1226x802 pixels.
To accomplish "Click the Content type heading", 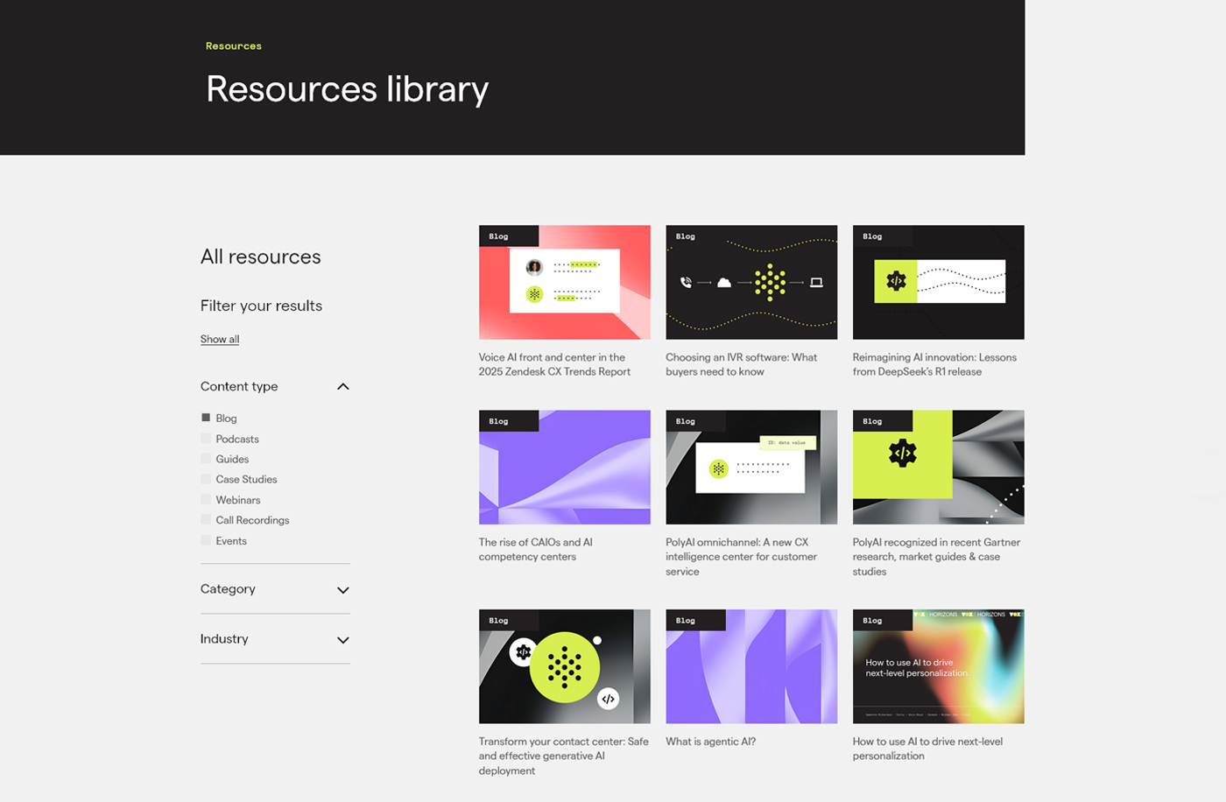I will tap(239, 386).
